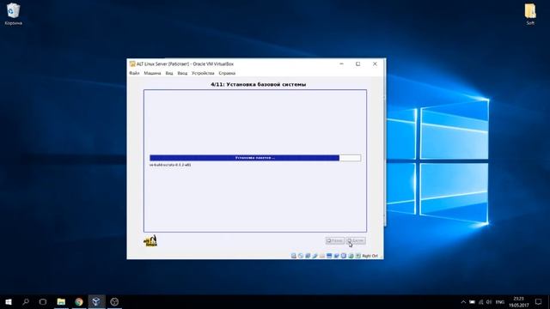Click the Далее (Next) button in the installer

[x=356, y=240]
